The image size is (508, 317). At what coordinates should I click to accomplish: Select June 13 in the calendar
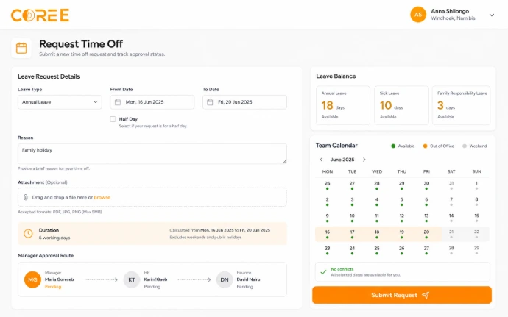(x=426, y=218)
